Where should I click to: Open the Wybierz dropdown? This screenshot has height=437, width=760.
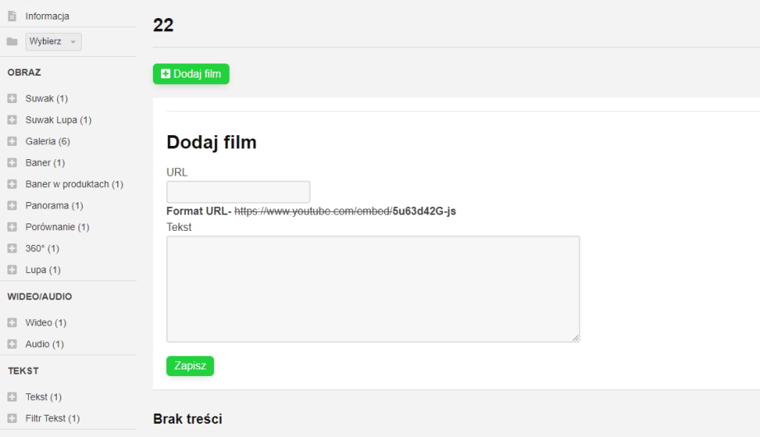click(x=53, y=42)
